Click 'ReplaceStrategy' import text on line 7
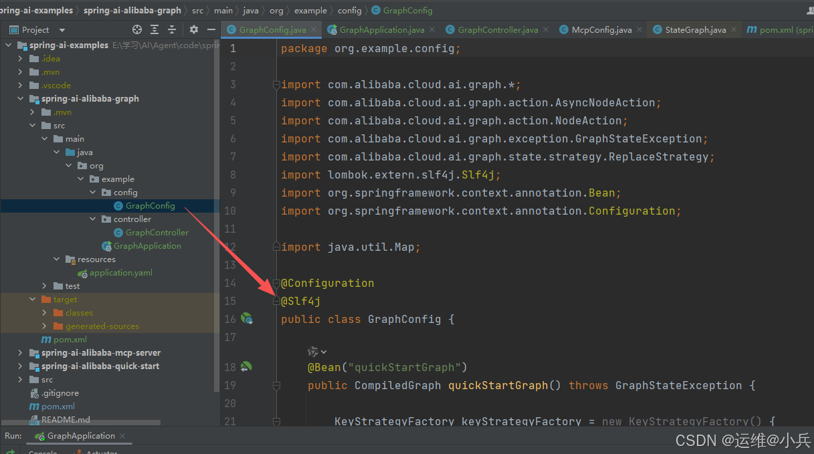The height and width of the screenshot is (454, 814). [x=659, y=156]
